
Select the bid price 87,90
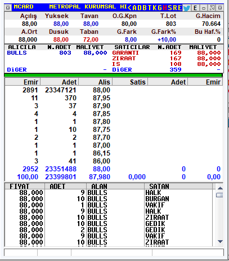(x=101, y=106)
